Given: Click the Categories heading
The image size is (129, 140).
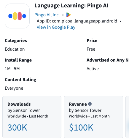Looking at the screenshot, I should coord(16,41).
